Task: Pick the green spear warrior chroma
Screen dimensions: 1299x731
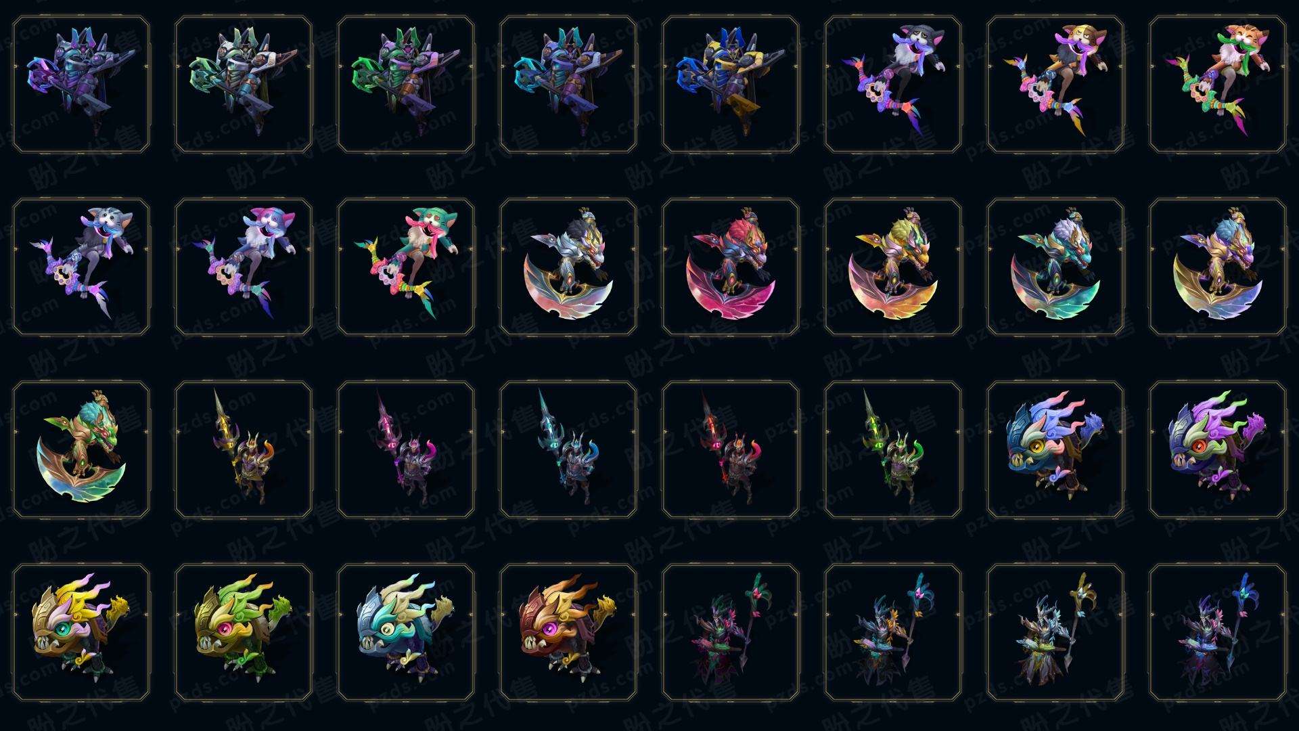Action: (x=893, y=449)
